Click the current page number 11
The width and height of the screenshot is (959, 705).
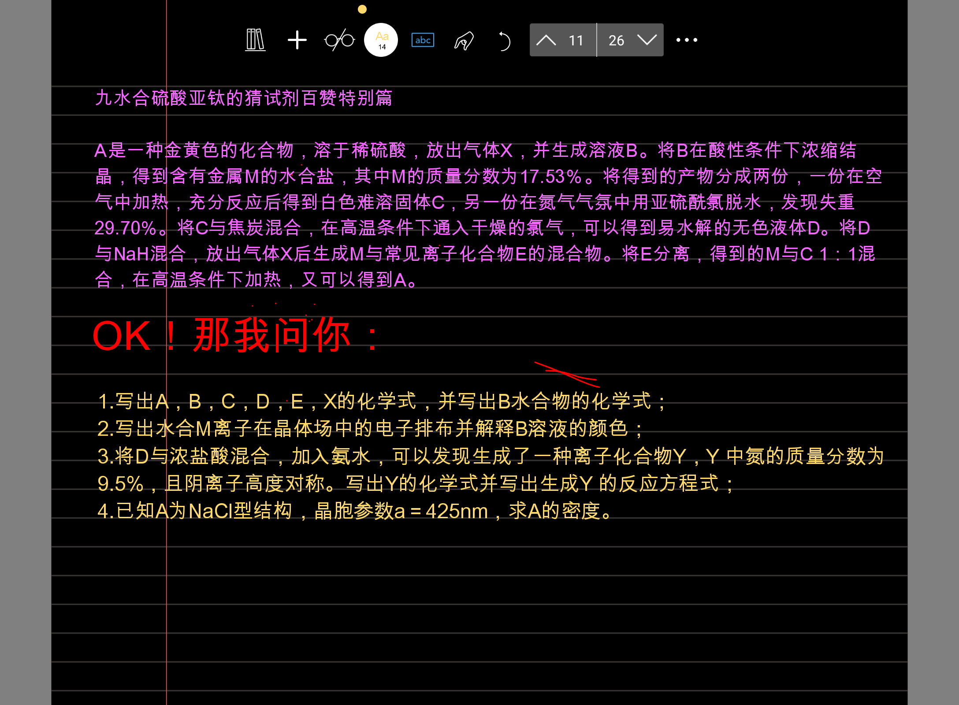click(576, 41)
